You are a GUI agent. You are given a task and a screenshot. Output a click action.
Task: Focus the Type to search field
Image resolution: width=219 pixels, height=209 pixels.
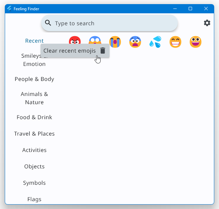109,23
